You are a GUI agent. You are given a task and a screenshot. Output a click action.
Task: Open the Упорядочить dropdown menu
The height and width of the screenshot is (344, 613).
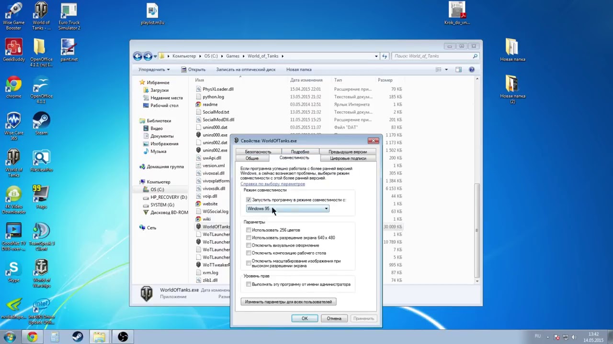point(154,69)
